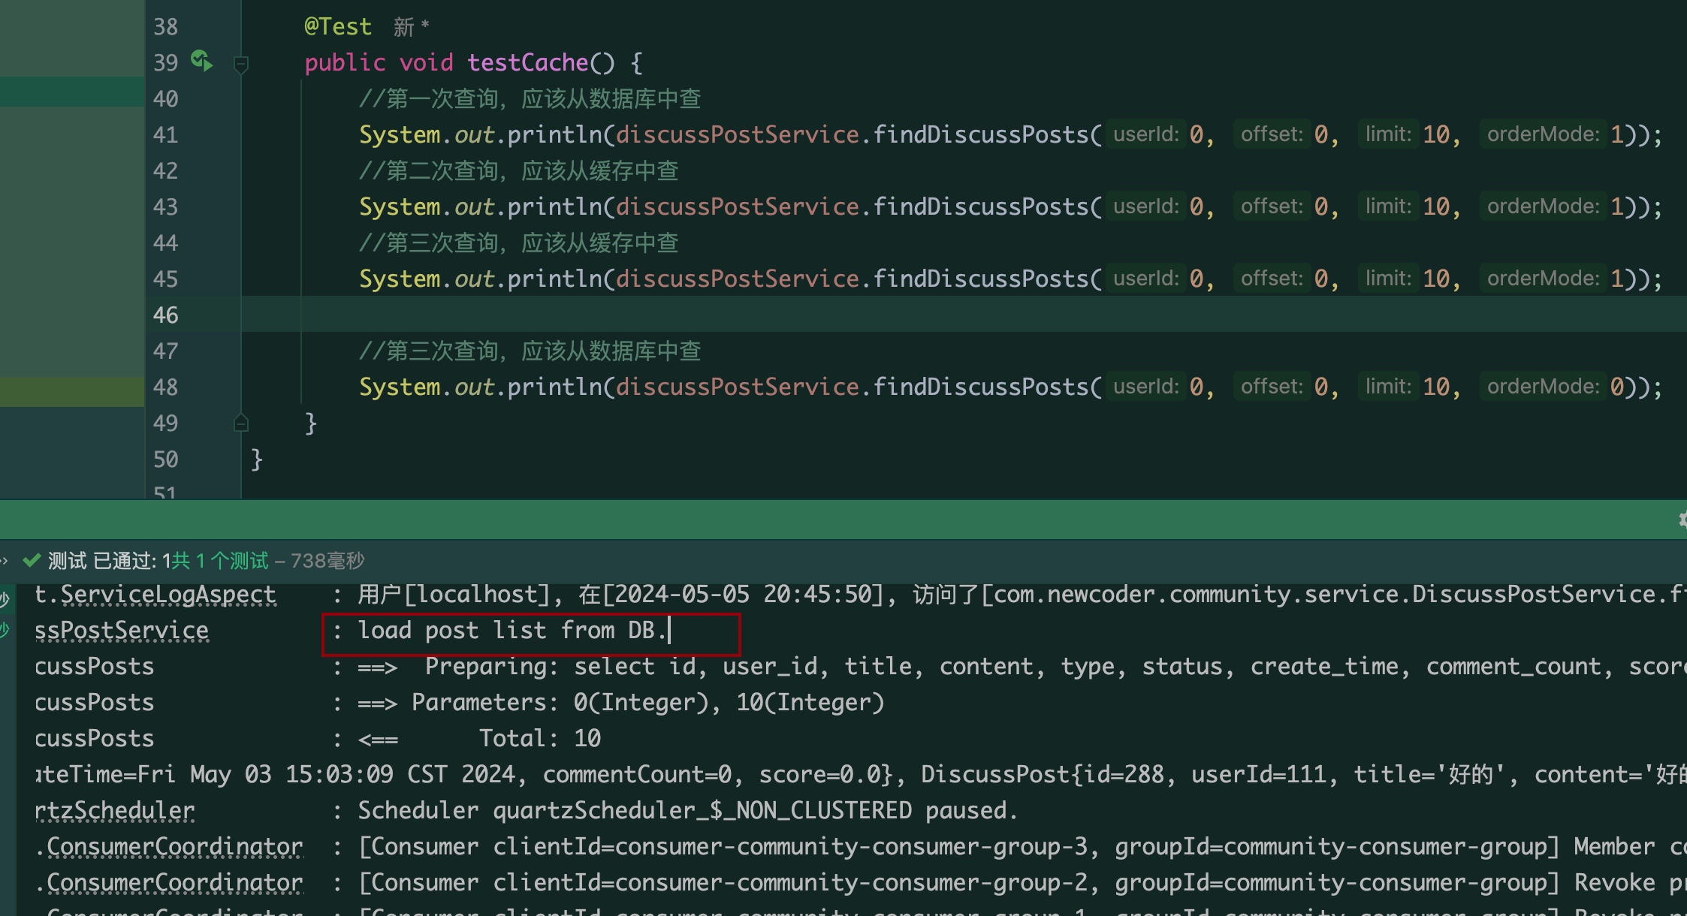Viewport: 1687px width, 916px height.
Task: Place cursor on the testCache method name
Action: [x=527, y=62]
